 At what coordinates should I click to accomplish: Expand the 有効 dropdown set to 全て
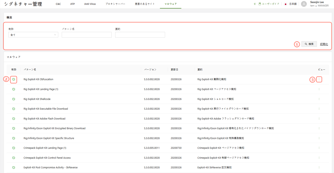click(x=33, y=35)
